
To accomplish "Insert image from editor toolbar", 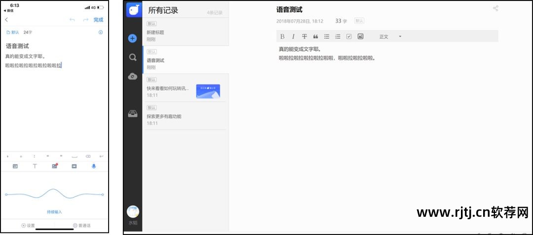I will point(361,36).
